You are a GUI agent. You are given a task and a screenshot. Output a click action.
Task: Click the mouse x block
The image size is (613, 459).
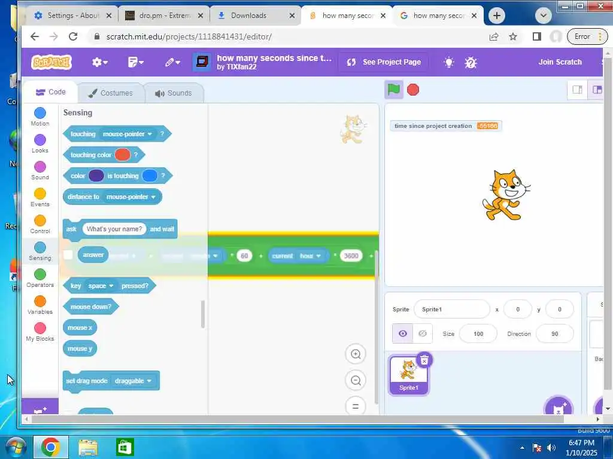80,328
